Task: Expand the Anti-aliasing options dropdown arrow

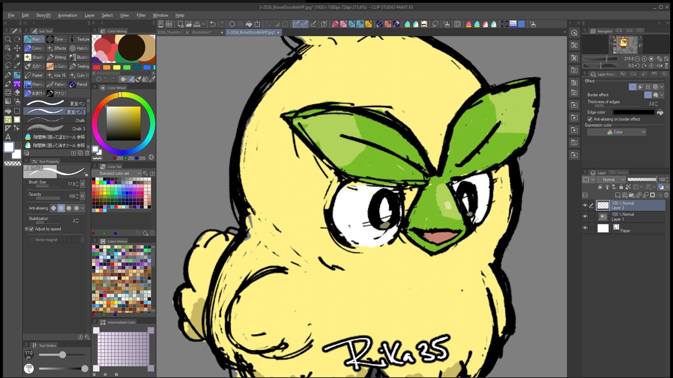Action: tap(83, 208)
